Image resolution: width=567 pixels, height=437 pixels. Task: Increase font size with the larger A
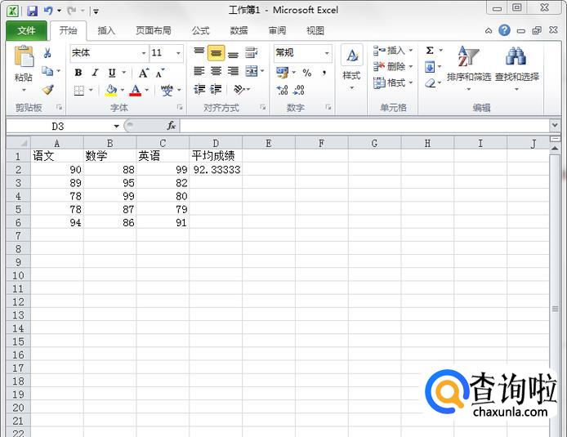(x=144, y=73)
